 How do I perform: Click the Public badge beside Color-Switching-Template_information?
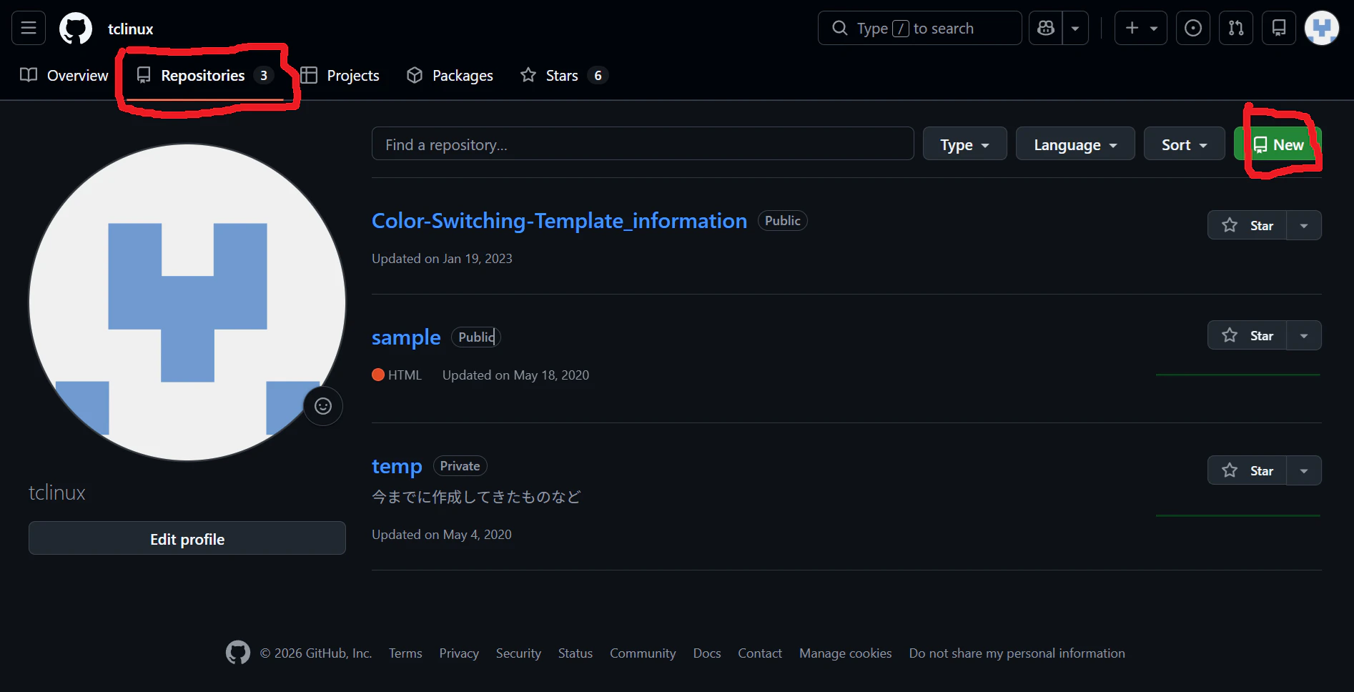tap(783, 221)
